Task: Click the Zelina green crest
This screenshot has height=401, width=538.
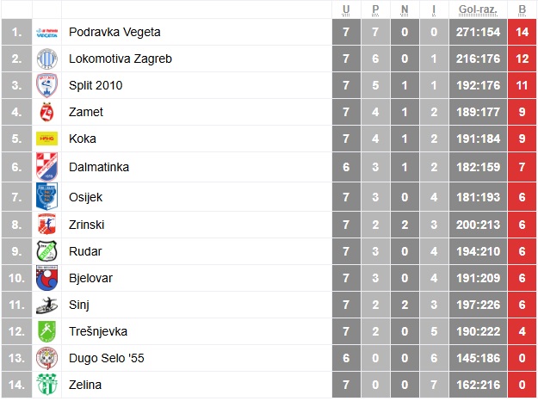Action: tap(46, 385)
